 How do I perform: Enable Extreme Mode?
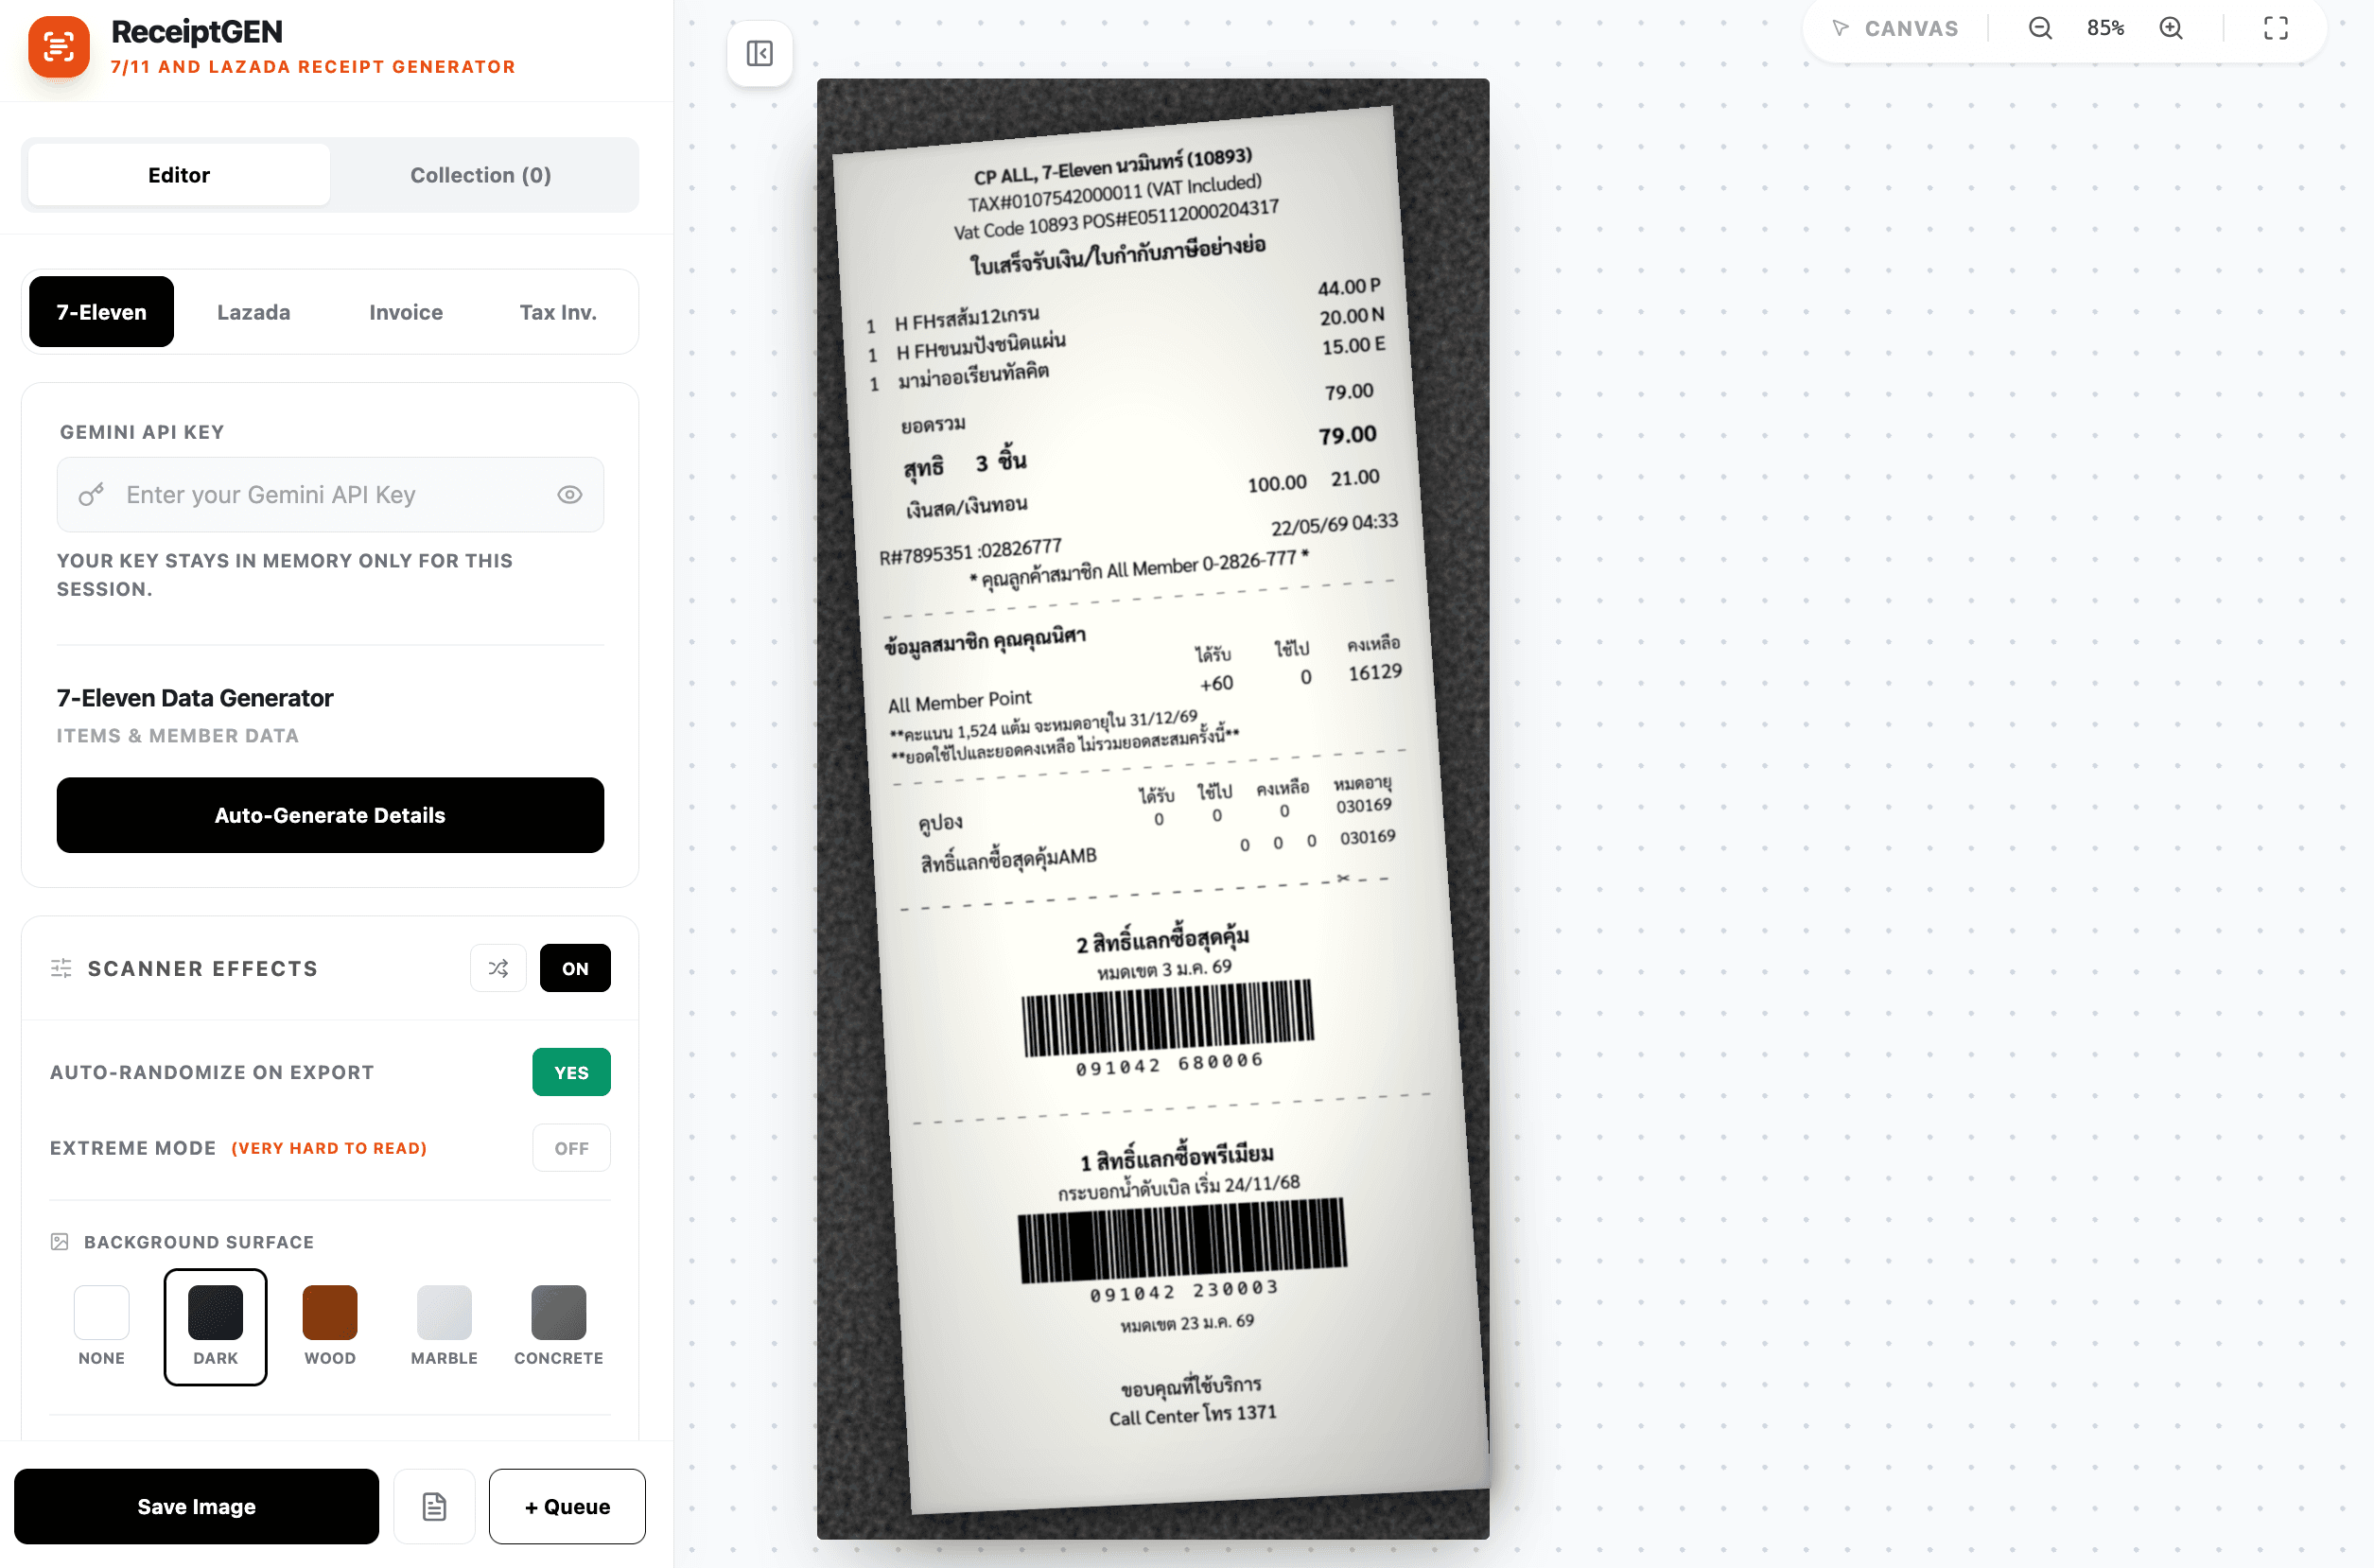(571, 1148)
